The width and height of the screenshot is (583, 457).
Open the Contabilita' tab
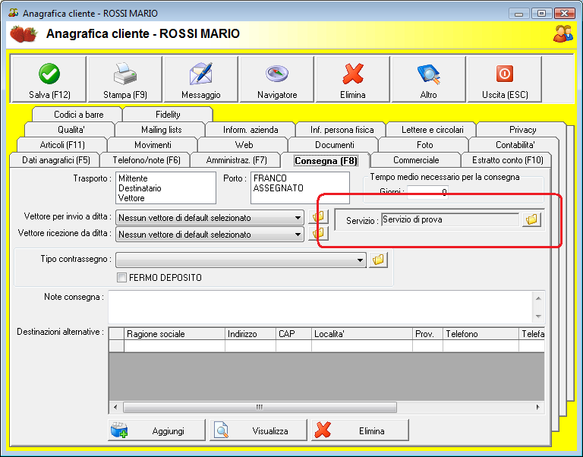tap(515, 145)
